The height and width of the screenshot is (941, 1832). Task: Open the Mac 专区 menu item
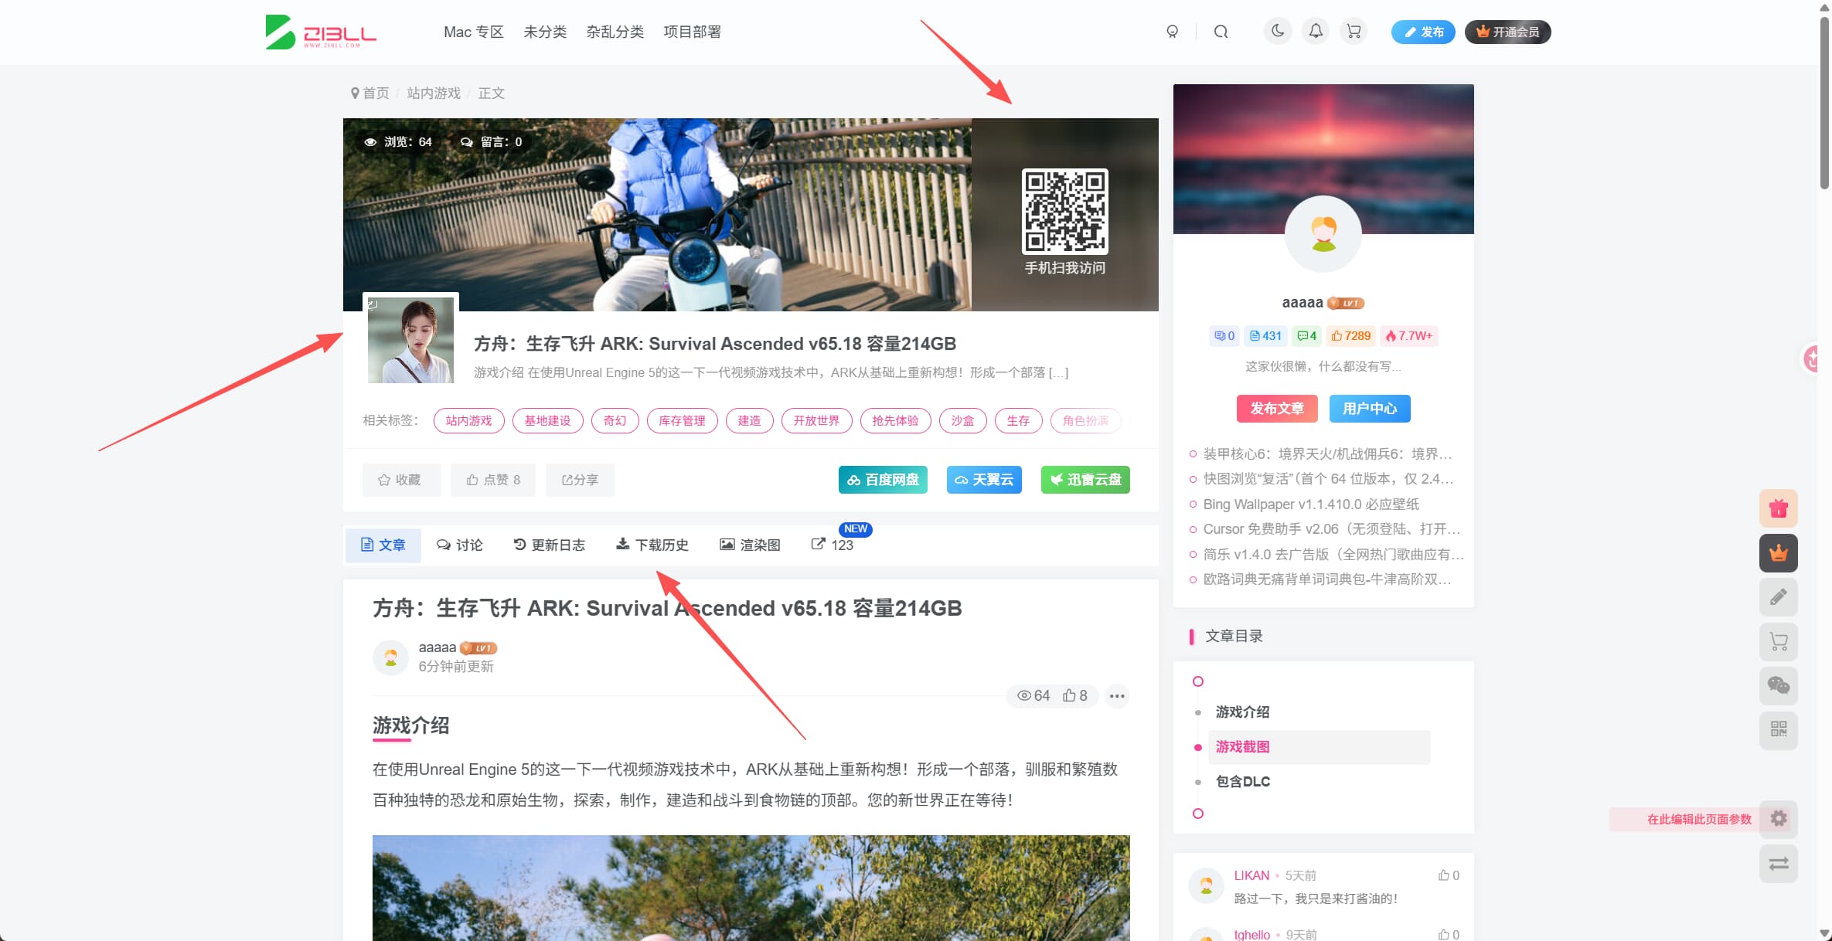pos(474,32)
